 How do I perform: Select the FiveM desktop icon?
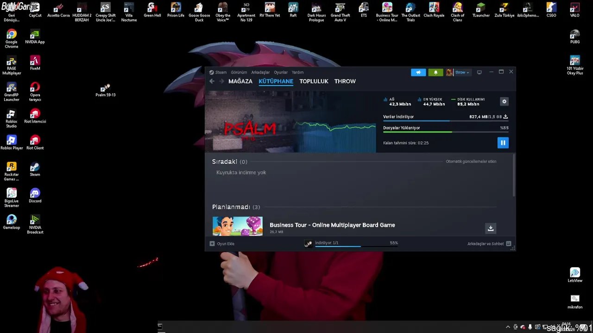[35, 63]
